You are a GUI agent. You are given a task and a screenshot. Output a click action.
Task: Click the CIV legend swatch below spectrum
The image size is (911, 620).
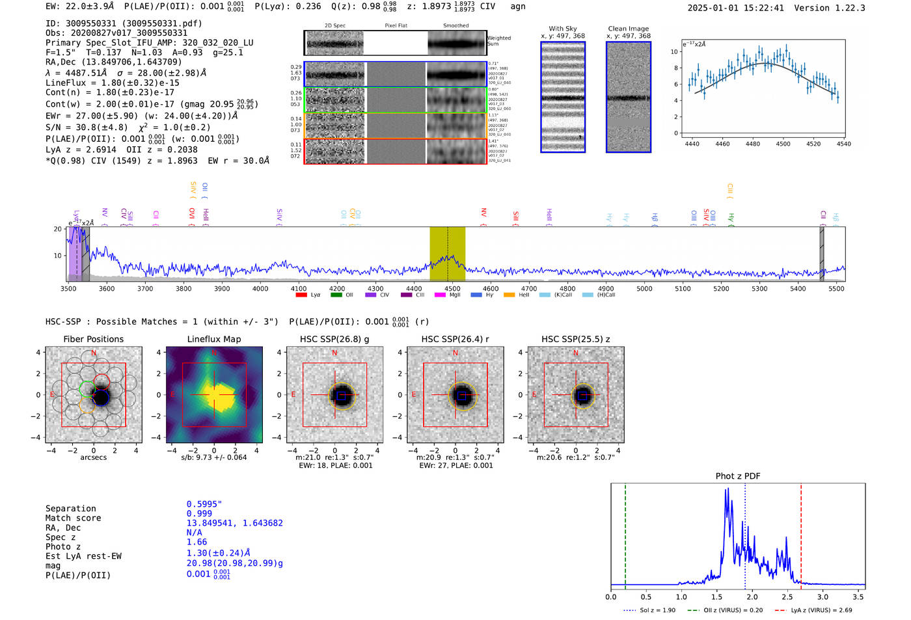tap(370, 295)
